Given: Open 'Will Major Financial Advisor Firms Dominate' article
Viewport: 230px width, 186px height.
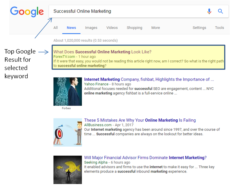Looking at the screenshot, I should (x=145, y=158).
